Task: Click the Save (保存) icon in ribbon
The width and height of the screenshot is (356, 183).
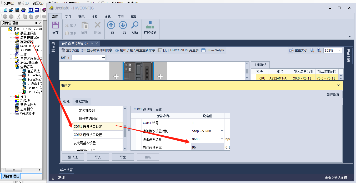Action: pyautogui.click(x=55, y=26)
